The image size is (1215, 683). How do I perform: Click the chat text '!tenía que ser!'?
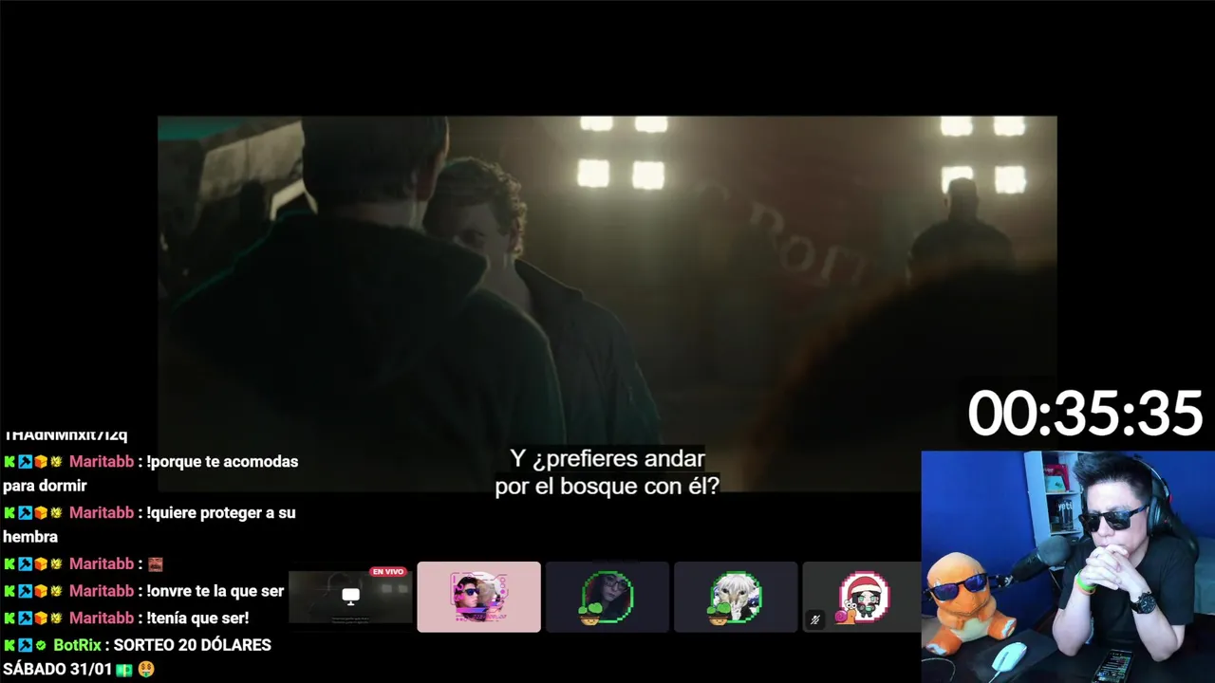coord(197,618)
